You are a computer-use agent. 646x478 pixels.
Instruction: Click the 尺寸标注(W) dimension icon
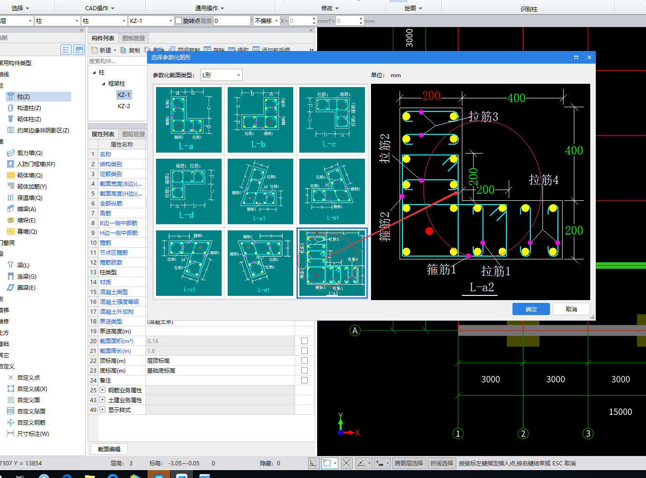(10, 434)
